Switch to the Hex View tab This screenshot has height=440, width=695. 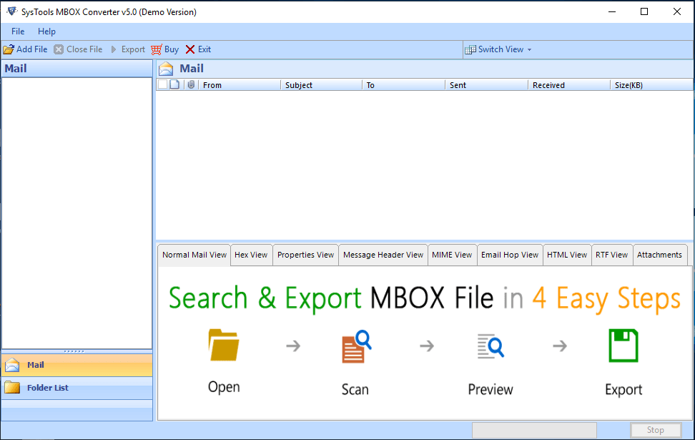point(251,255)
